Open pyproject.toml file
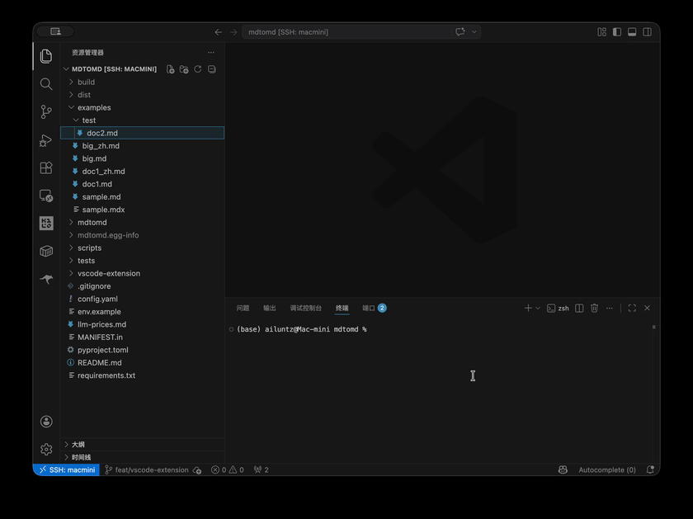693x519 pixels. tap(142, 350)
